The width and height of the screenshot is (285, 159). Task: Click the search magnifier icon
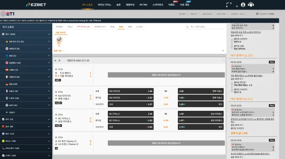[187, 27]
